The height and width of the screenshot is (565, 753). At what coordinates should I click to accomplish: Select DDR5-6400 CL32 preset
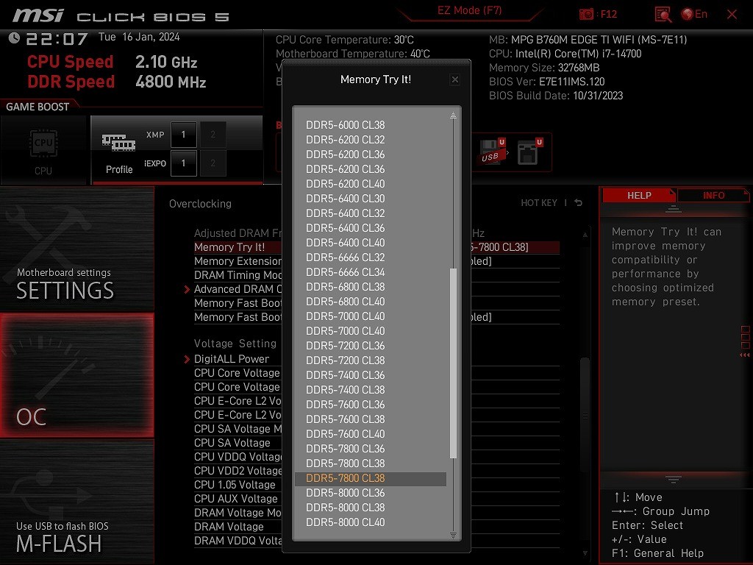coord(346,213)
